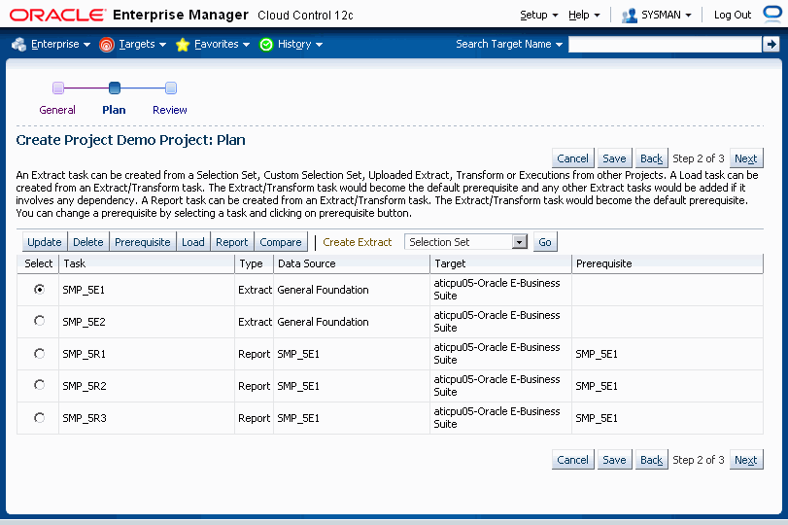
Task: Open the Targets menu
Action: pyautogui.click(x=142, y=45)
